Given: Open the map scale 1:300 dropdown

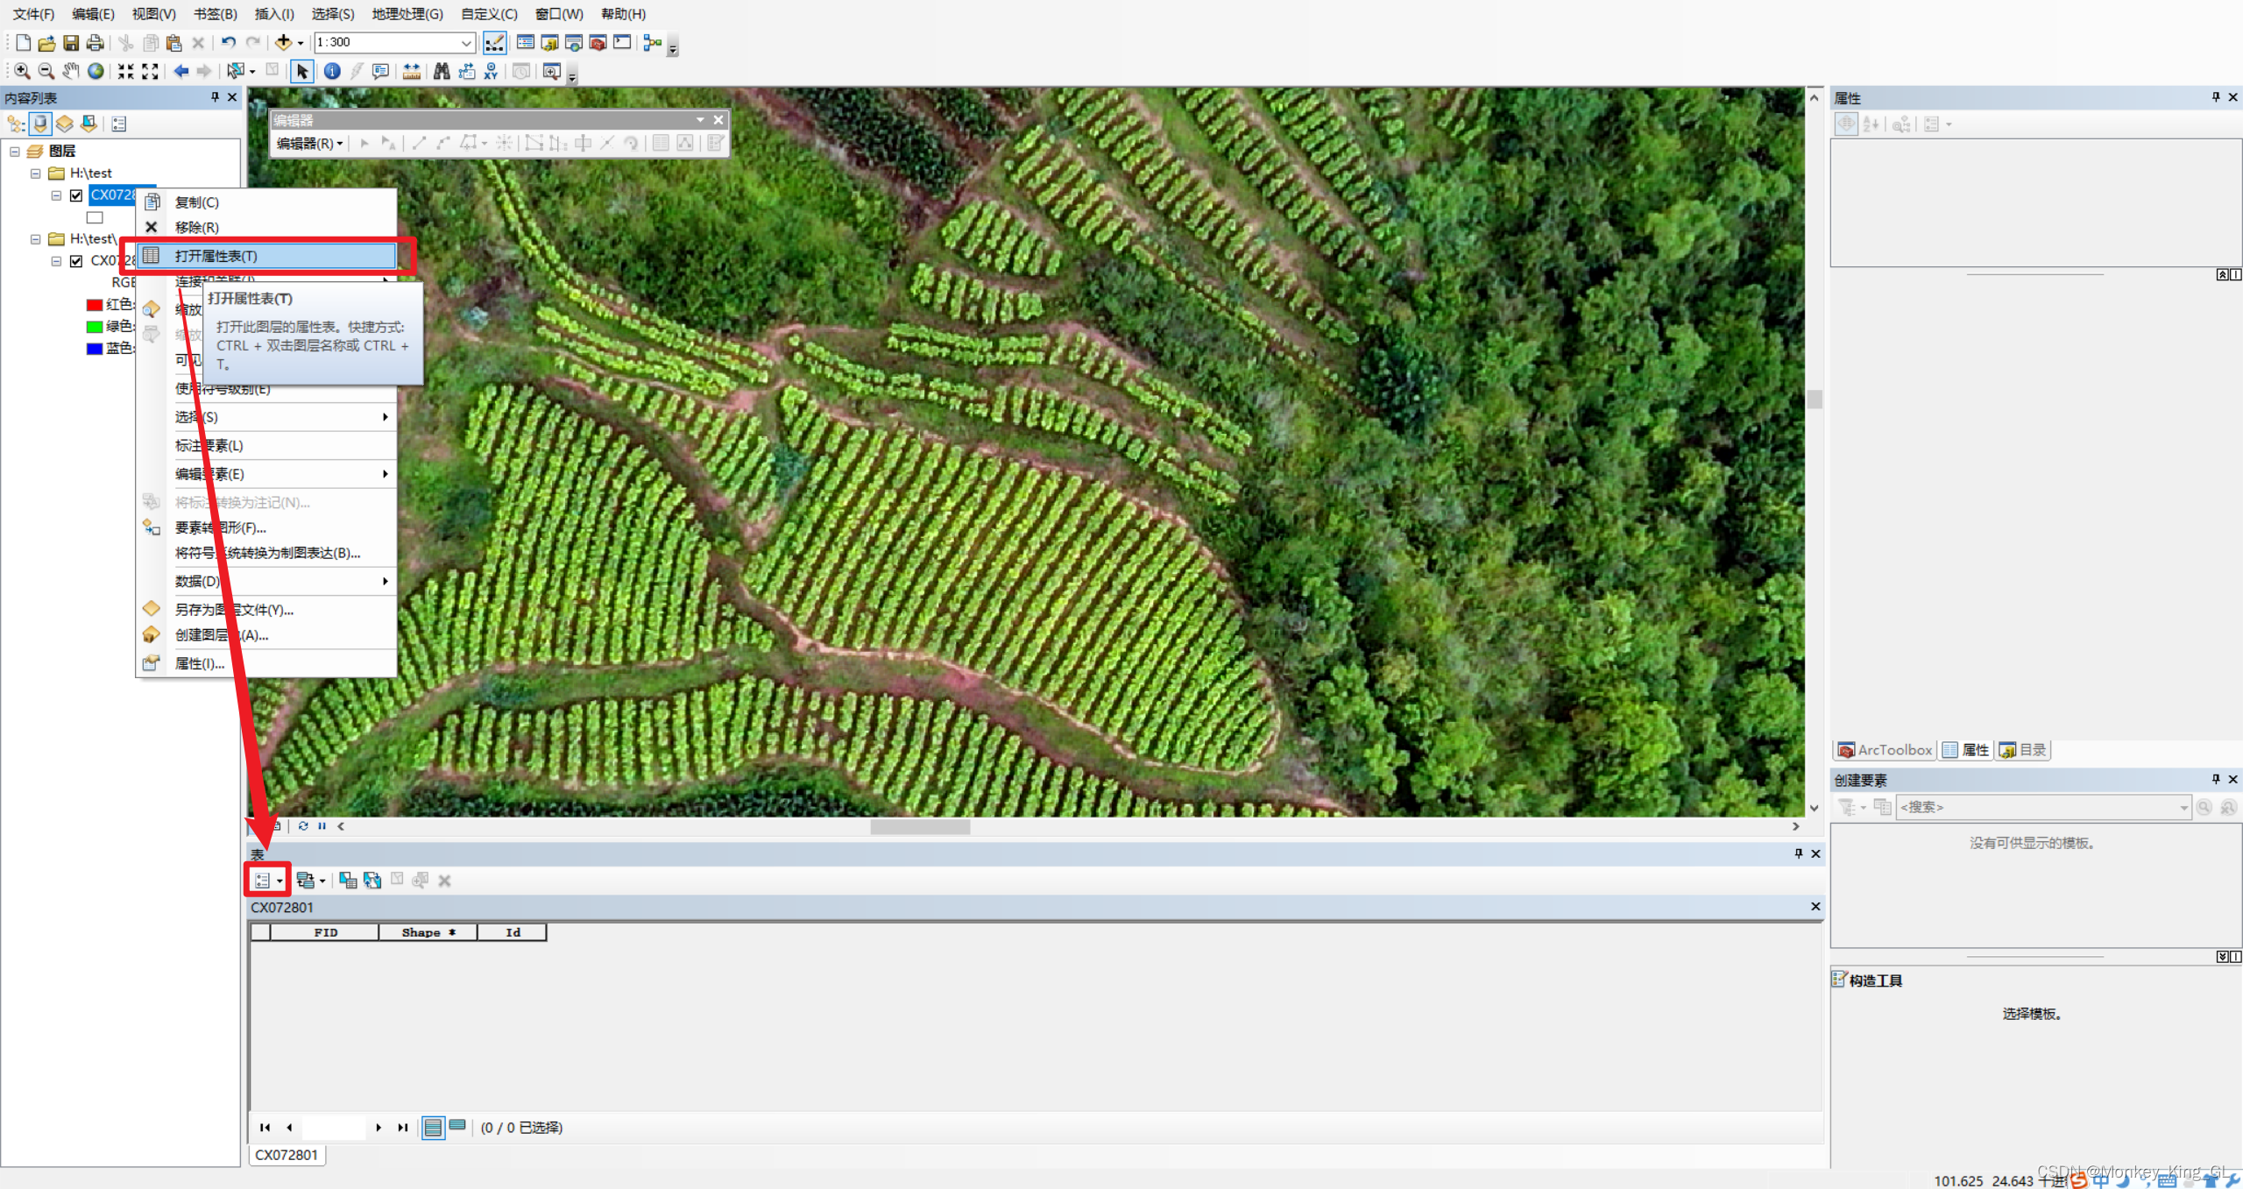Looking at the screenshot, I should tap(466, 42).
